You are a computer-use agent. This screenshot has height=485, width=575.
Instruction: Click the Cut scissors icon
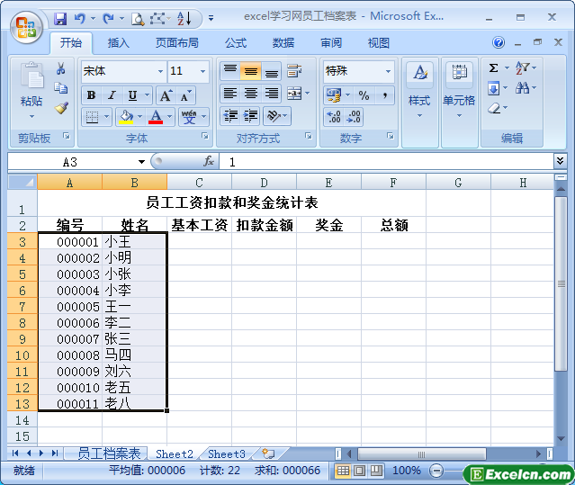pyautogui.click(x=61, y=68)
